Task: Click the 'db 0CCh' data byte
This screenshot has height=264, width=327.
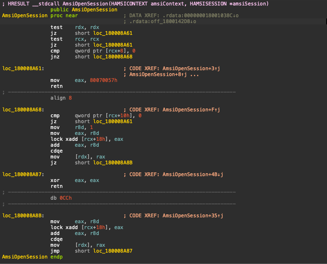Action: pyautogui.click(x=61, y=198)
